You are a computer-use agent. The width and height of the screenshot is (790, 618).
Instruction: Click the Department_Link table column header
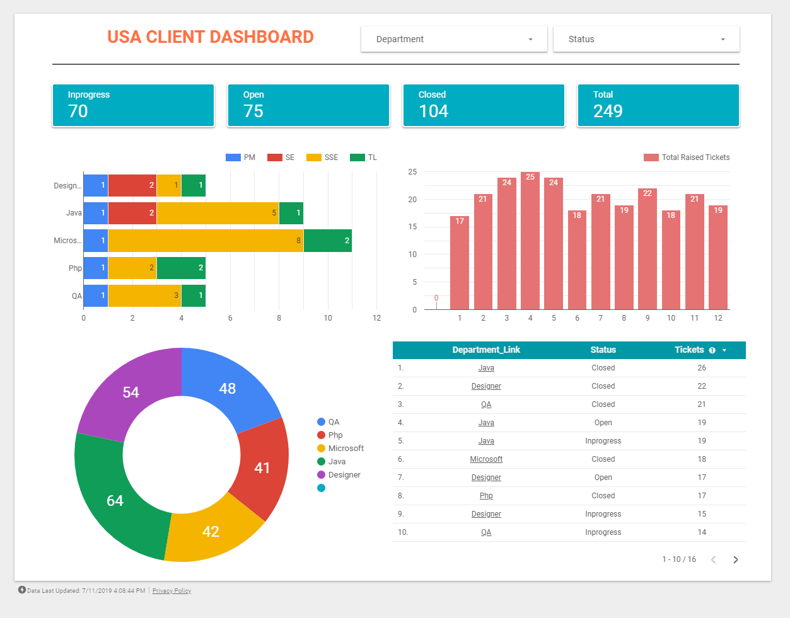[x=485, y=350]
